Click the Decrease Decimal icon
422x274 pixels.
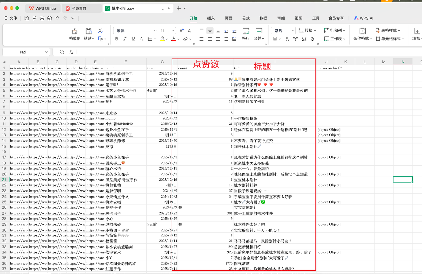tap(312, 39)
